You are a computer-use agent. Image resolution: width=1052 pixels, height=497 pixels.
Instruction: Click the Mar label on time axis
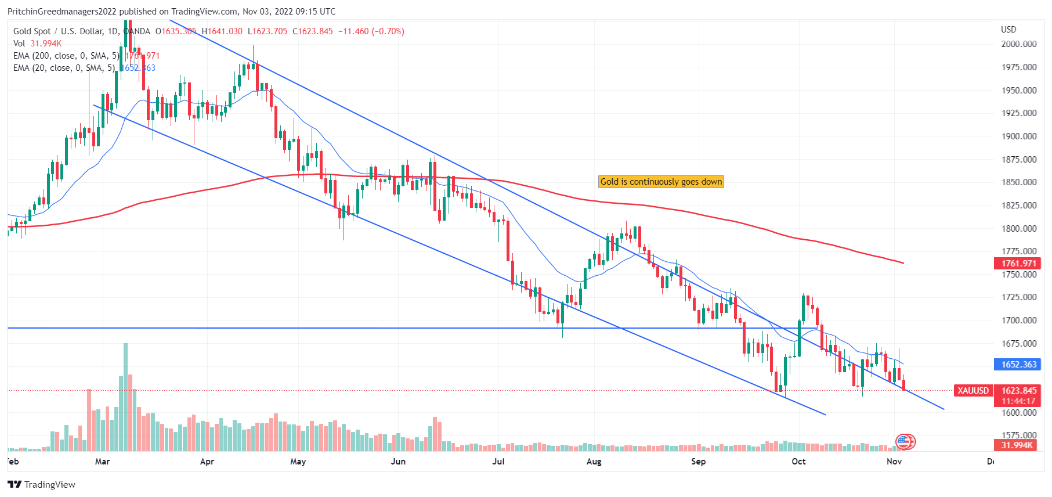pyautogui.click(x=102, y=462)
